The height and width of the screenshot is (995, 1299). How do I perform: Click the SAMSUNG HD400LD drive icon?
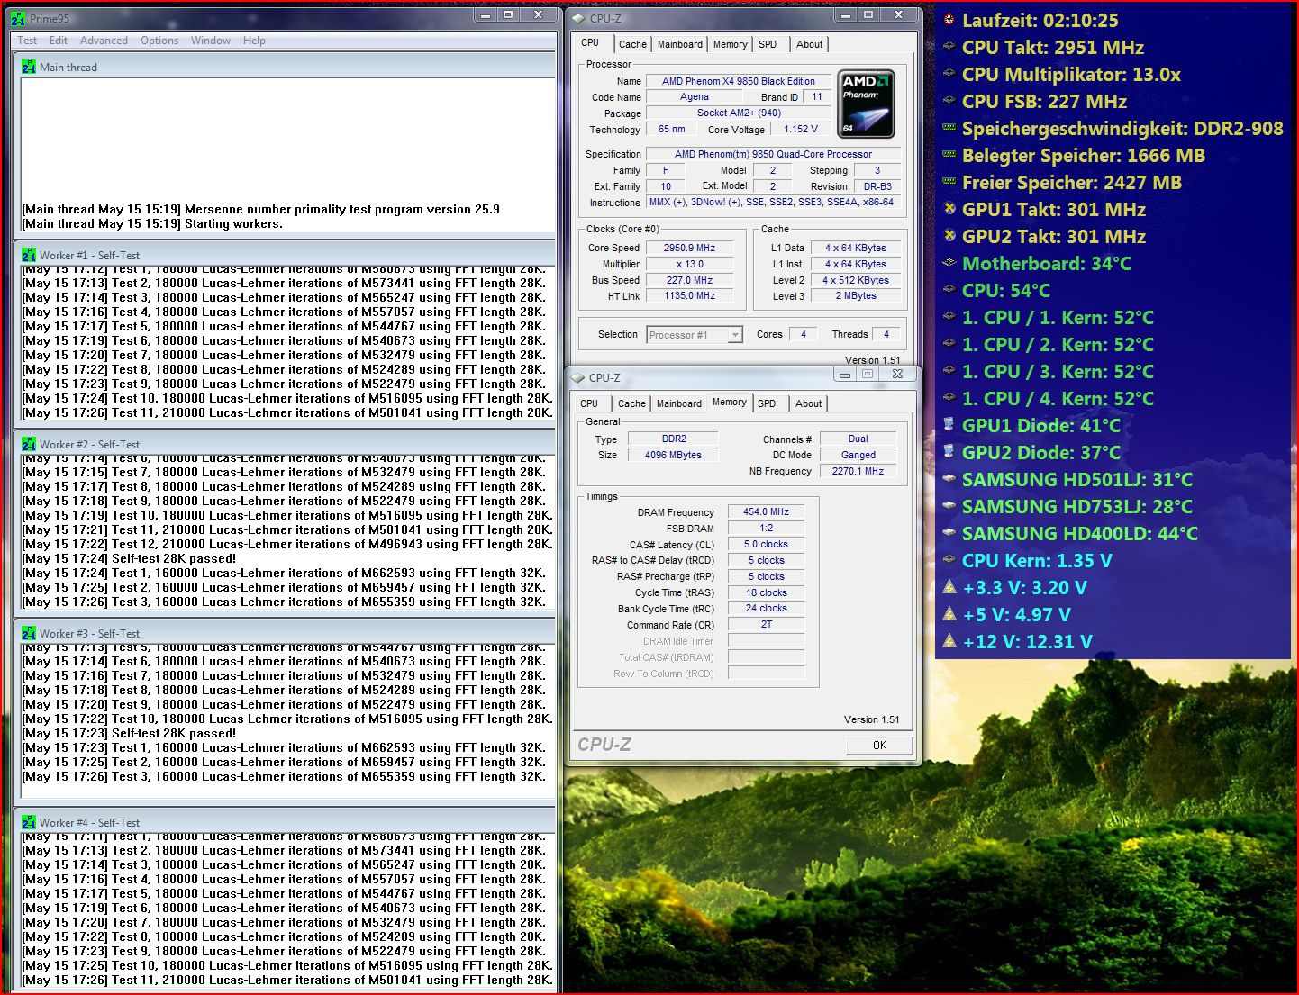click(949, 532)
